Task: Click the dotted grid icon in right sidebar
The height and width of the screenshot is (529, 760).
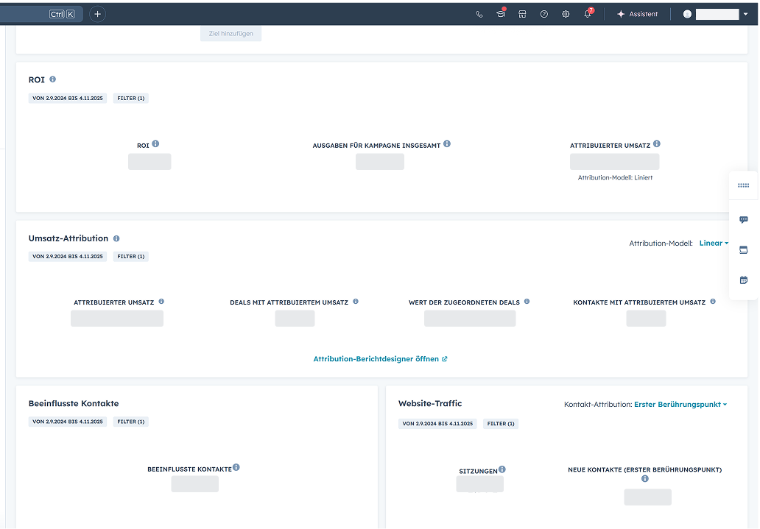Action: pos(743,185)
